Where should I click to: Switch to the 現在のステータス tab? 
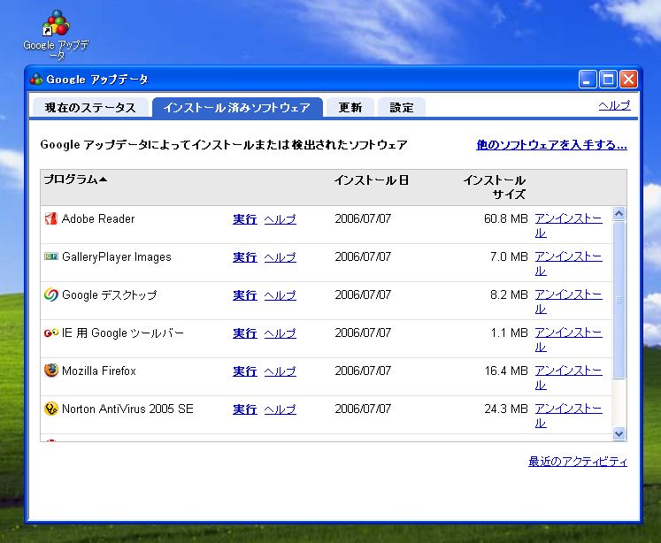pos(90,108)
